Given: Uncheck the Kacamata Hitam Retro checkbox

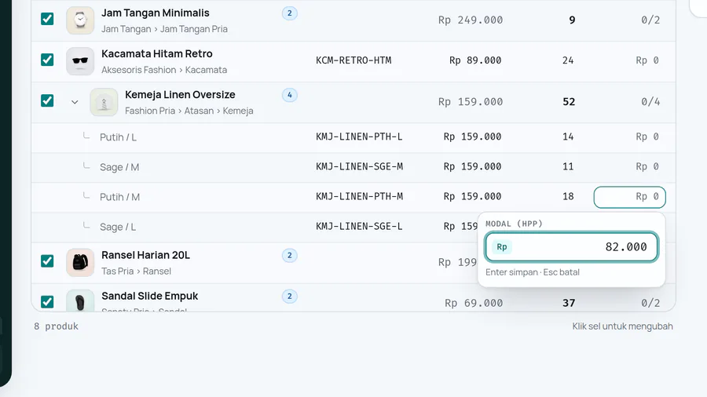Looking at the screenshot, I should 47,60.
